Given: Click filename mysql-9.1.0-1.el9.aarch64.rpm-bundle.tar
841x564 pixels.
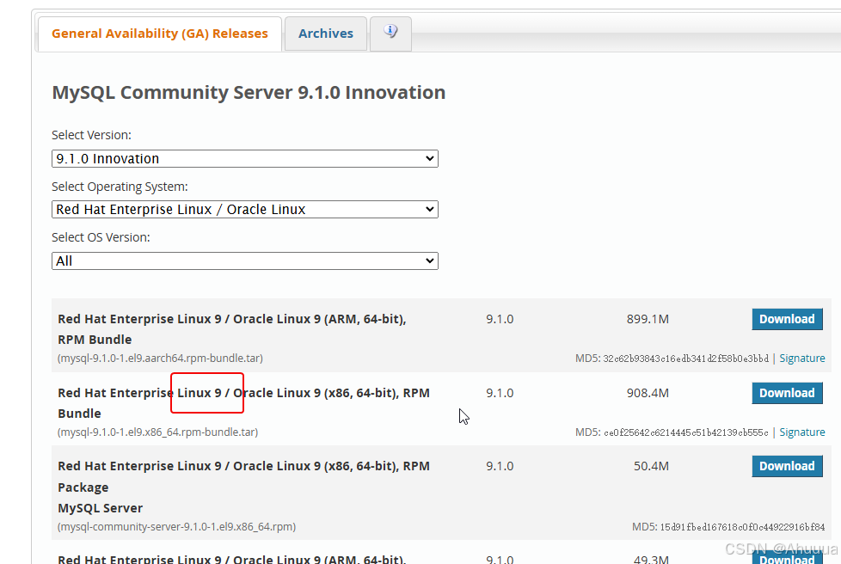Looking at the screenshot, I should [160, 359].
